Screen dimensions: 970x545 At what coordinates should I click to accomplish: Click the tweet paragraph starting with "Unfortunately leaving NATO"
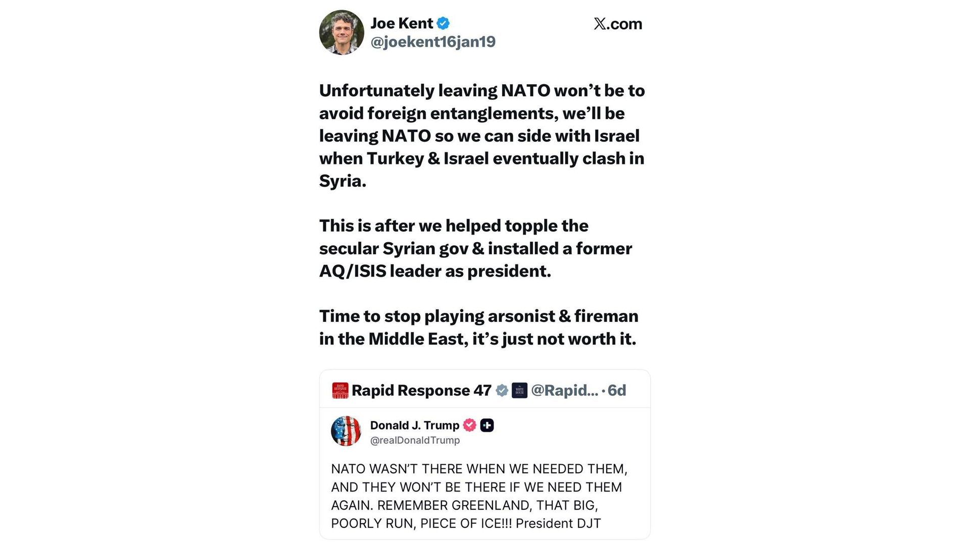(481, 136)
